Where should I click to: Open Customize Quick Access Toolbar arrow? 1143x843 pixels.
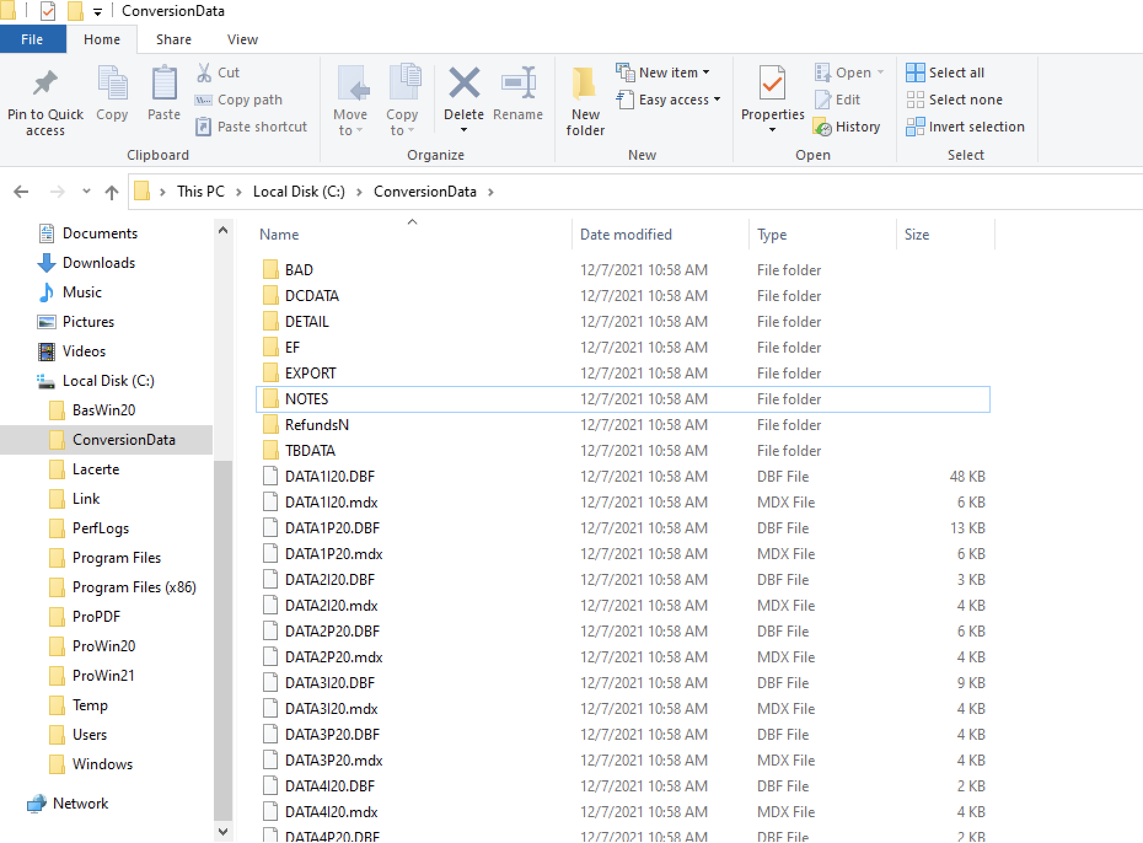click(97, 12)
